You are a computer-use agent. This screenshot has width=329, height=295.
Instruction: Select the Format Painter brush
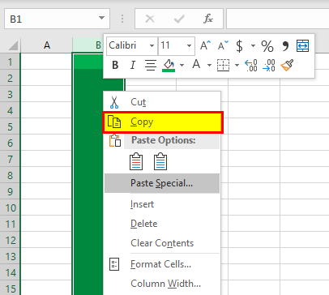[x=287, y=66]
